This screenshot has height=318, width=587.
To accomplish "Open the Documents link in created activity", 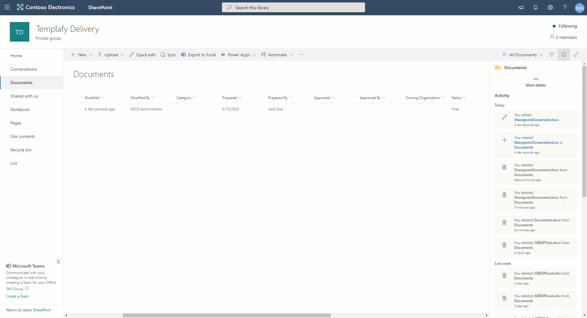I will pyautogui.click(x=523, y=147).
